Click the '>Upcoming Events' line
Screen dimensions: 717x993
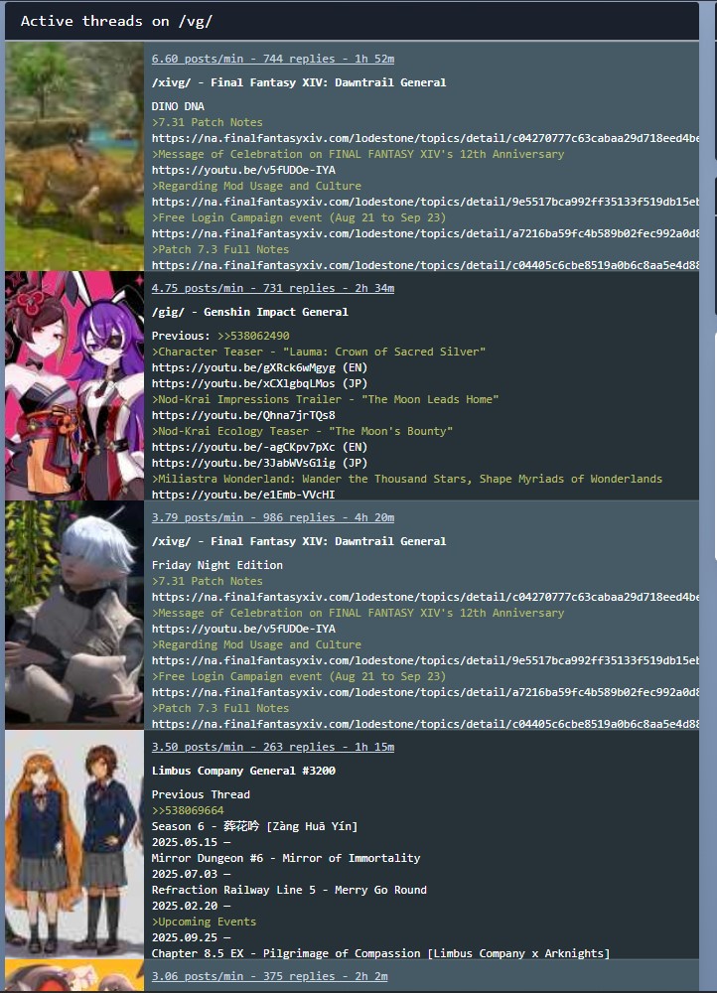coord(204,922)
